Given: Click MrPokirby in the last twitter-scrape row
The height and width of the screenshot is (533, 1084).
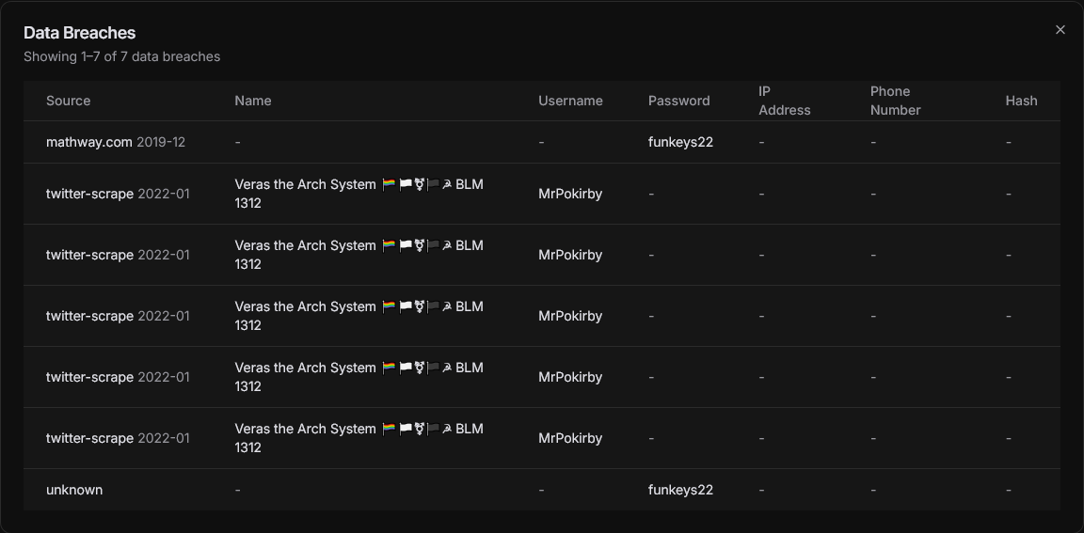Looking at the screenshot, I should coord(570,438).
